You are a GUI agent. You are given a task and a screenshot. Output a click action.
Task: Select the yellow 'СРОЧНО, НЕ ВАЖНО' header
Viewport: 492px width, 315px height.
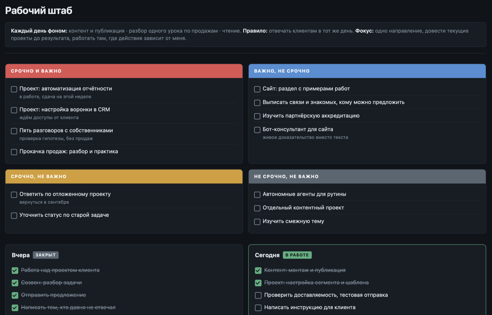(124, 177)
